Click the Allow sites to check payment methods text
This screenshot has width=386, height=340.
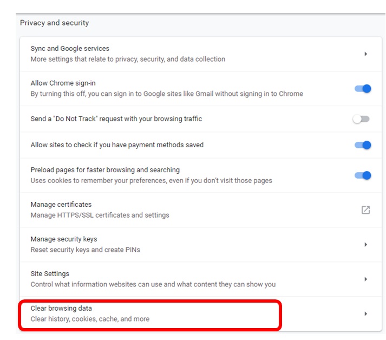[x=117, y=145]
